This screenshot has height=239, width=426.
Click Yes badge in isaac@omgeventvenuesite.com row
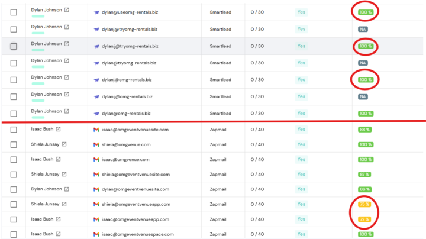(301, 130)
